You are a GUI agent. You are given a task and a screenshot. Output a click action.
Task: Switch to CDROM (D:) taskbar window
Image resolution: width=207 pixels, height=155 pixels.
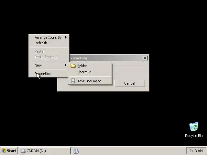pyautogui.click(x=45, y=151)
